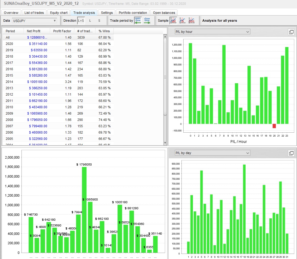The height and width of the screenshot is (259, 297).
Task: Click the red negative bar at hour 20
Action: [x=274, y=126]
